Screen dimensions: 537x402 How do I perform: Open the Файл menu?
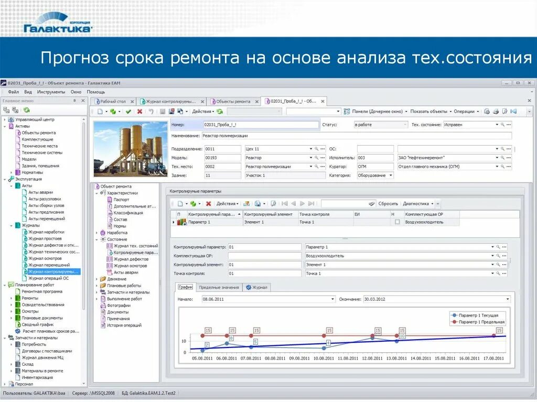[x=13, y=92]
